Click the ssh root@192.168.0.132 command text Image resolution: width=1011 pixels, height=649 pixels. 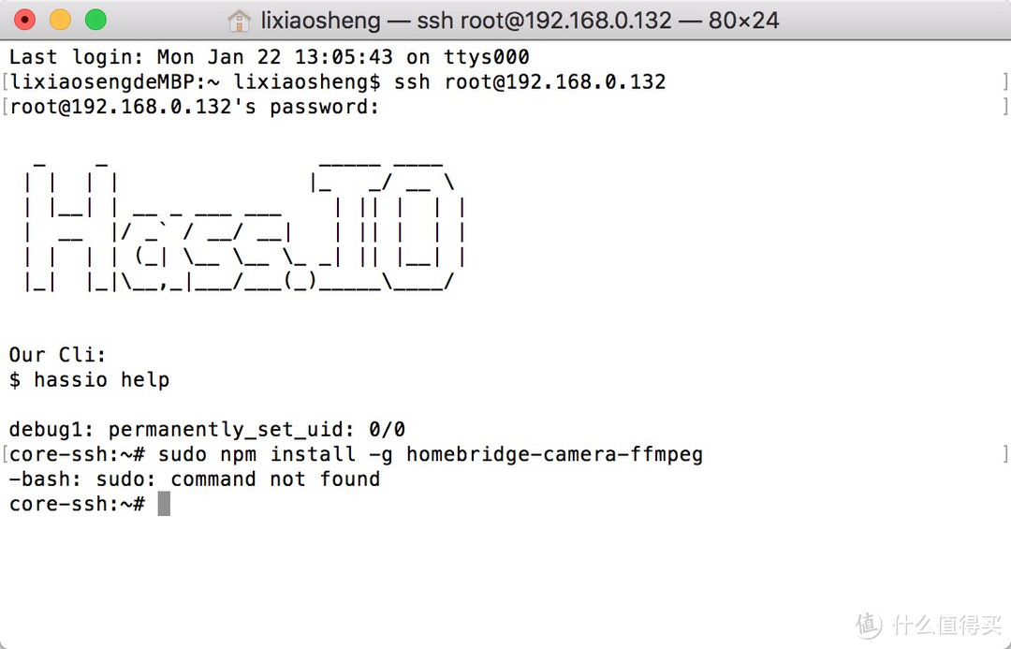pyautogui.click(x=530, y=81)
